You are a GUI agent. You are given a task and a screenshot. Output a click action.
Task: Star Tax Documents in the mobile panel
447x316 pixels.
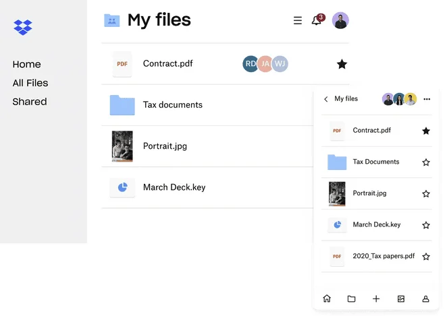[x=426, y=162]
